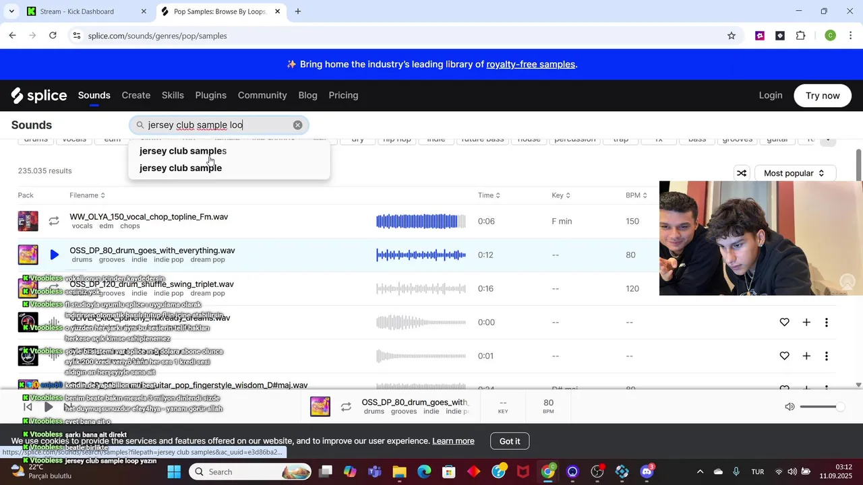
Task: Show hidden system tray icons
Action: [700, 472]
